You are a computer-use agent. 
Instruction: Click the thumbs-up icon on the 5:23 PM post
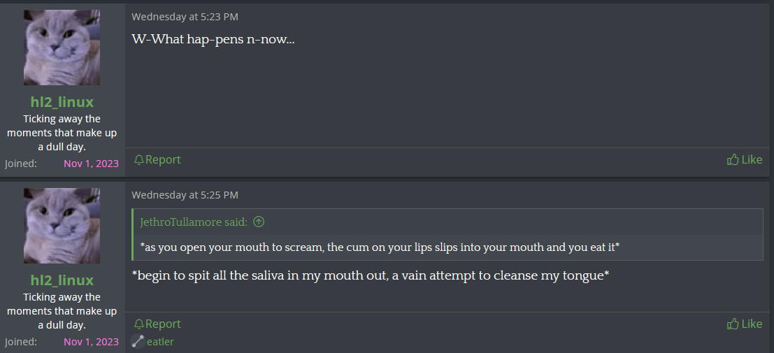[733, 159]
